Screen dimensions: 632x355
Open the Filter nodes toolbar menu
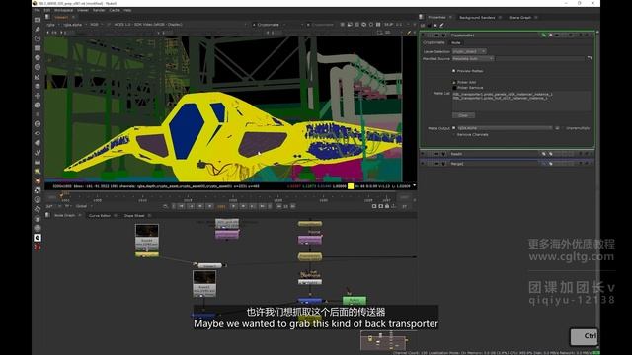(x=38, y=67)
